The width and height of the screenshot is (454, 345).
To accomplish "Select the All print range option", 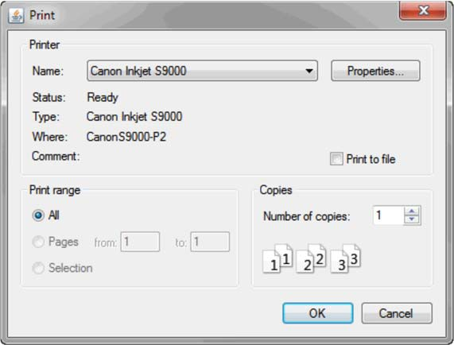I will [38, 215].
